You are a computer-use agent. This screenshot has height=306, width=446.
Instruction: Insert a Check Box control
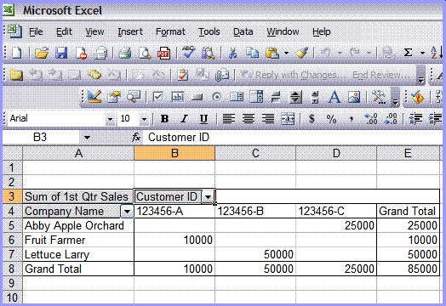click(x=157, y=97)
